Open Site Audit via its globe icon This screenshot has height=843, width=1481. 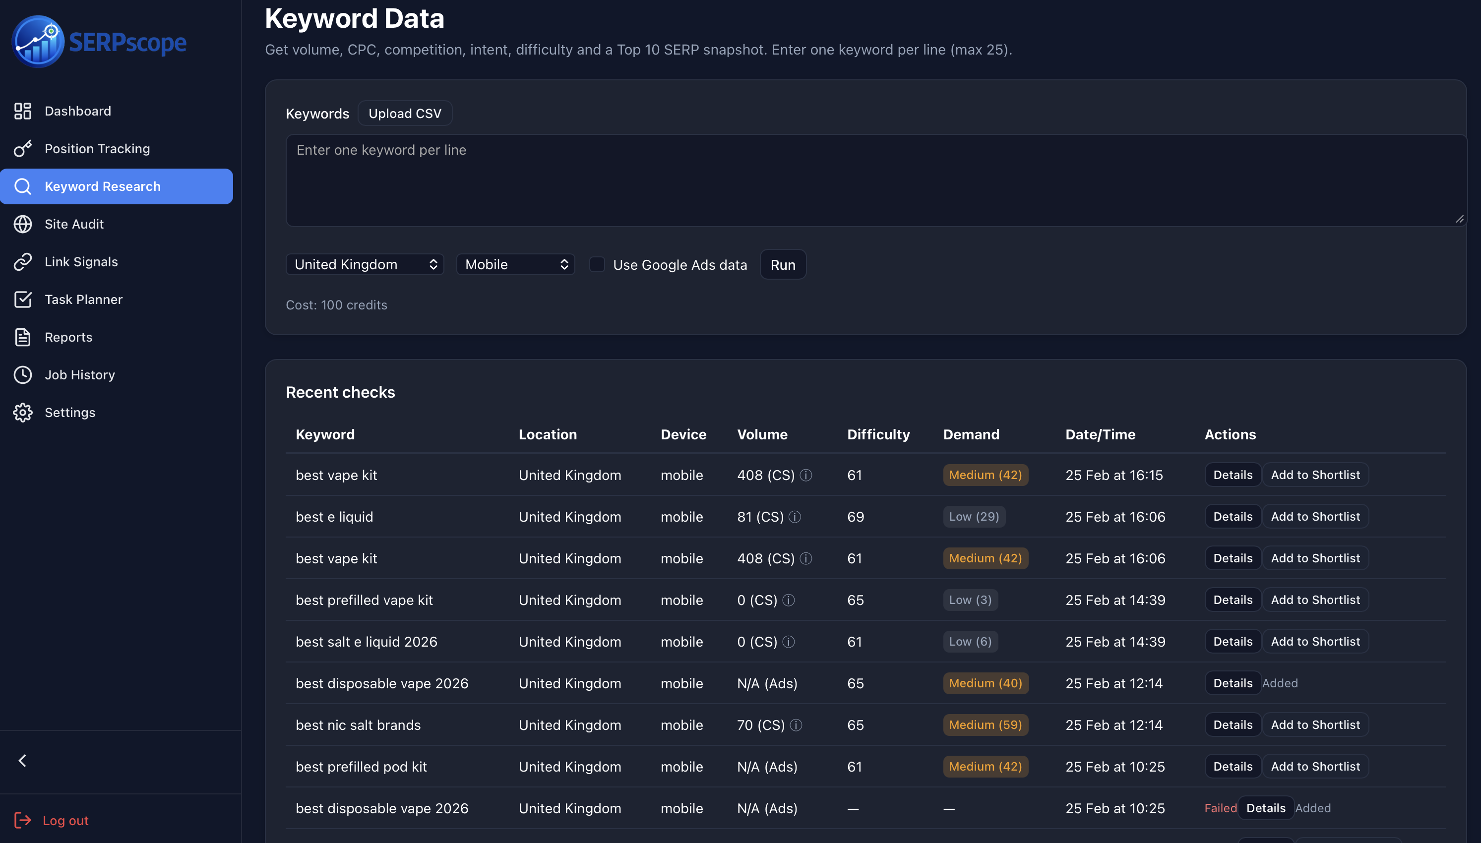(23, 224)
